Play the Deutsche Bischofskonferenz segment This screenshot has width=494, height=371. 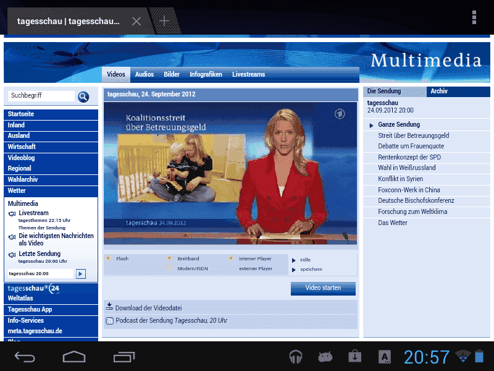pos(416,200)
